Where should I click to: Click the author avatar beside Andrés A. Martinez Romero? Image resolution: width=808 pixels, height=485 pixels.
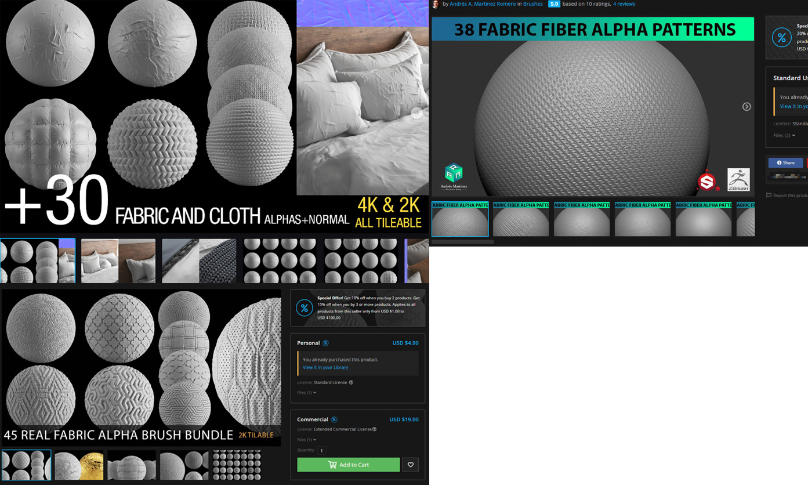point(436,4)
